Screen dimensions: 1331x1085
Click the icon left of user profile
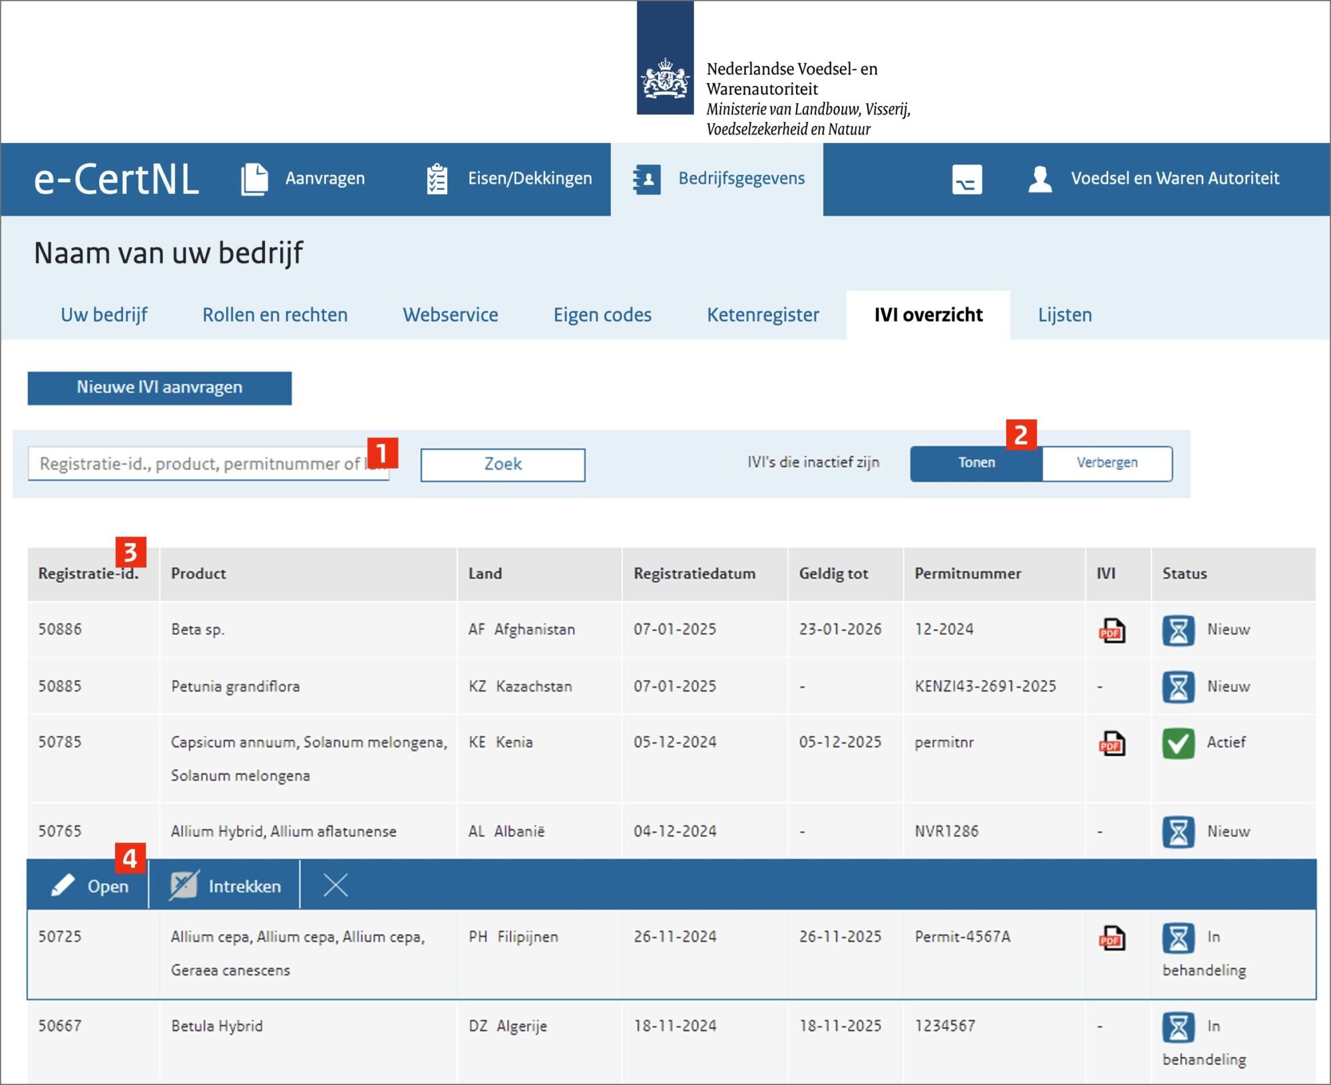click(967, 180)
